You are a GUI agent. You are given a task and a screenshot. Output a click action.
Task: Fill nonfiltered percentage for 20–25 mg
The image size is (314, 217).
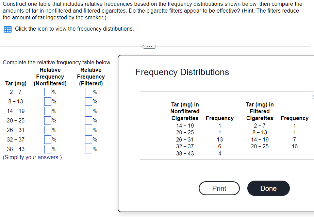tap(48, 120)
